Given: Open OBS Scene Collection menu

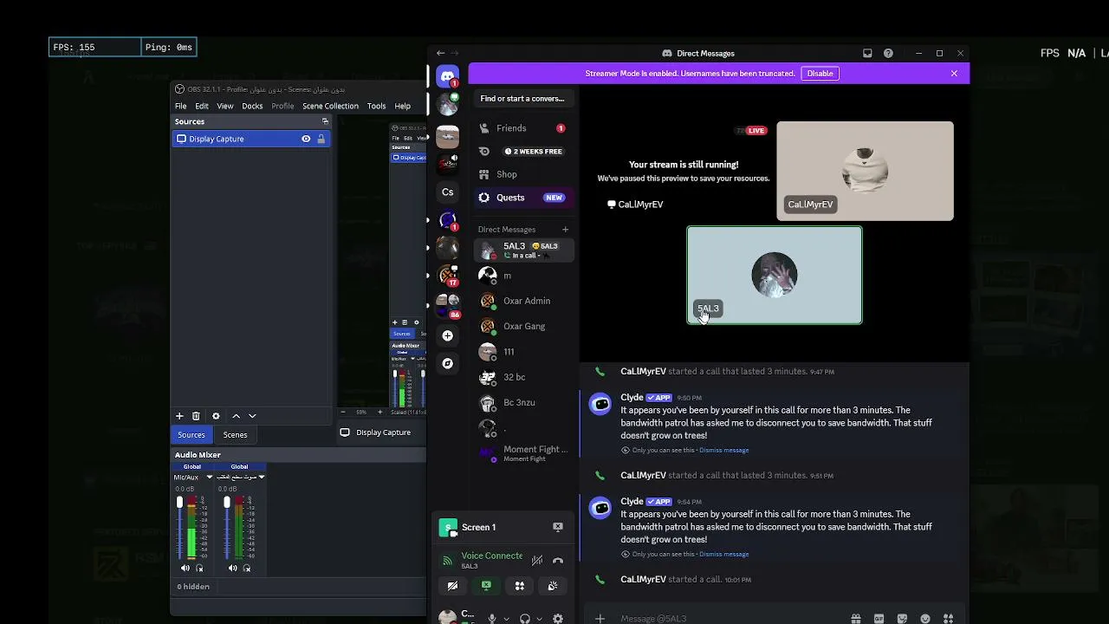Looking at the screenshot, I should click(x=330, y=106).
